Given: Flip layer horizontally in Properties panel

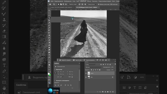Looking at the screenshot, I should point(69,77).
